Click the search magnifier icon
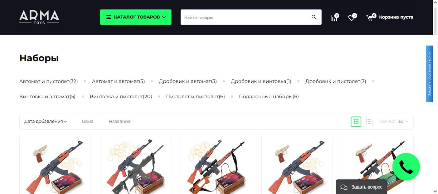438x194 pixels. (314, 17)
